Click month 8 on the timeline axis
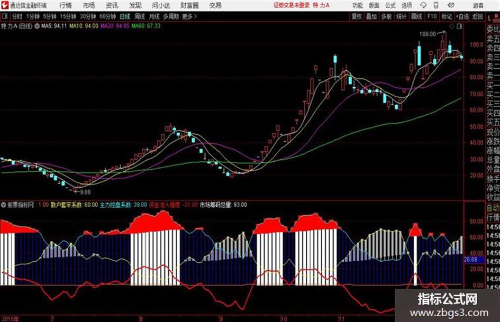Image resolution: width=500 pixels, height=322 pixels. [x=141, y=318]
